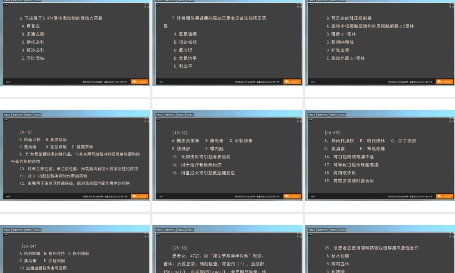Viewport: 455px width, 273px height.
Task: Click first tab above the [25-28] slide
Action: coord(159,230)
